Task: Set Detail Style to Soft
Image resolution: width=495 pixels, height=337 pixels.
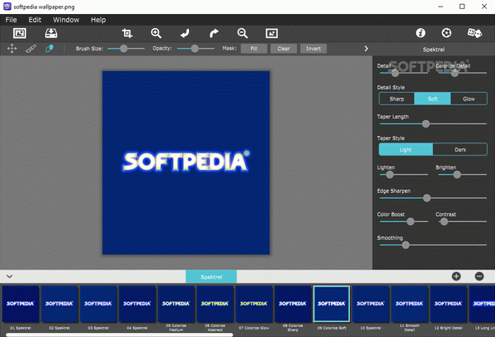Action: [x=432, y=99]
